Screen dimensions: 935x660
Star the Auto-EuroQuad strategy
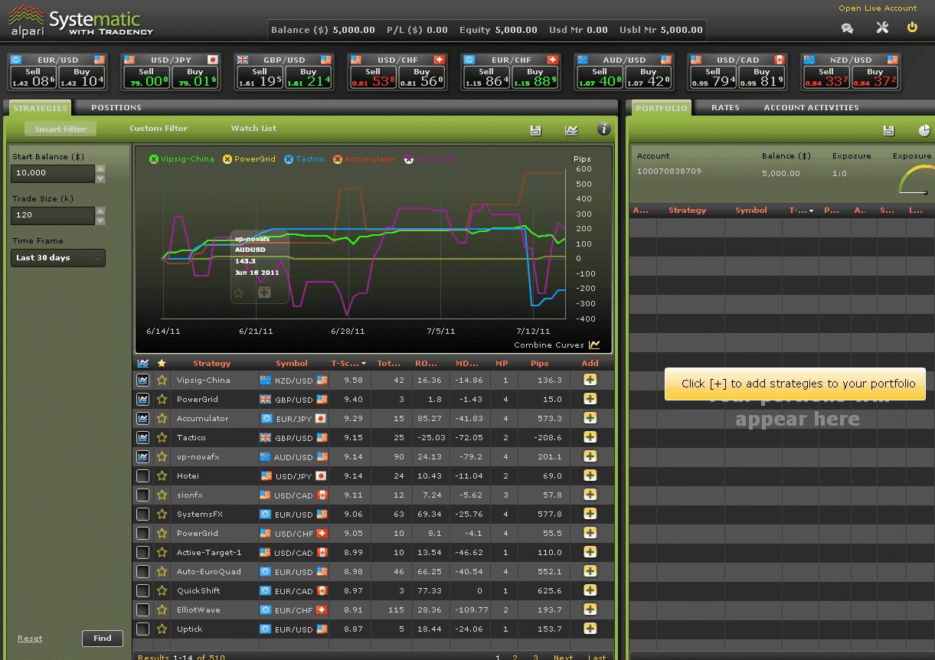click(x=162, y=571)
